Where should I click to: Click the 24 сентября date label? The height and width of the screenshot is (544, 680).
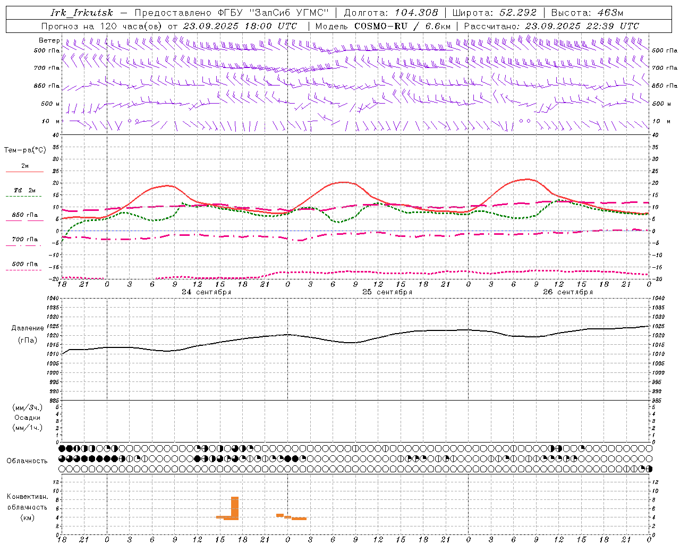coord(207,292)
